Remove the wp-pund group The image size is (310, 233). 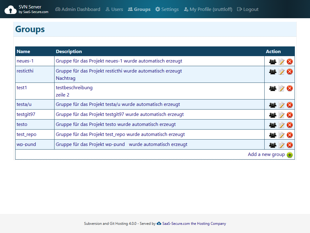pos(290,145)
